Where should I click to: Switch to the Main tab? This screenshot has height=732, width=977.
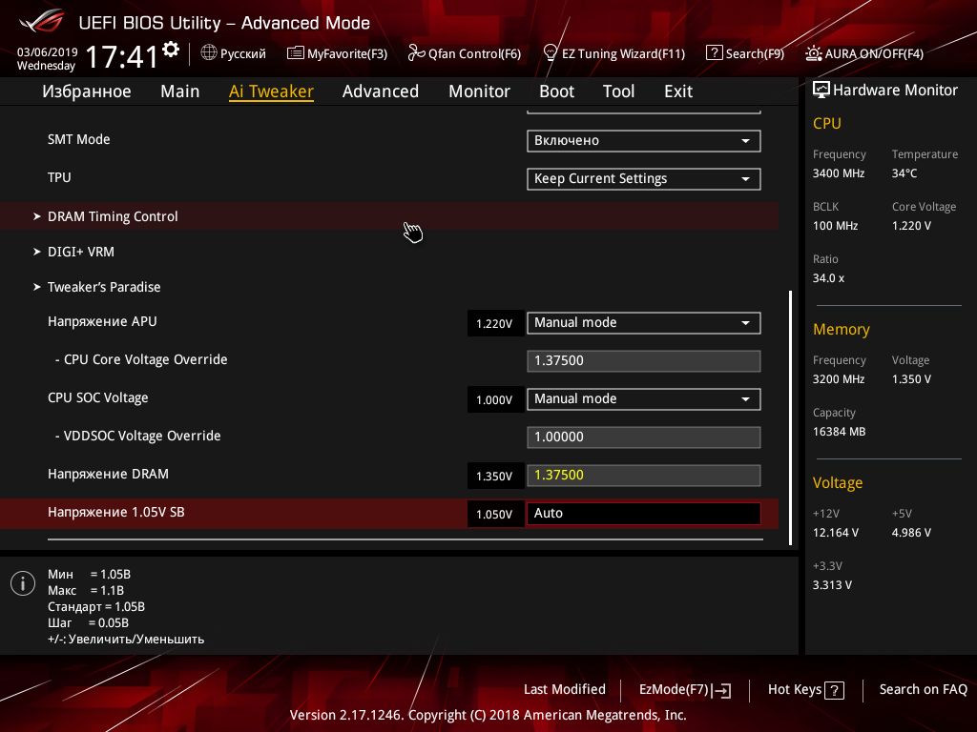pyautogui.click(x=180, y=91)
